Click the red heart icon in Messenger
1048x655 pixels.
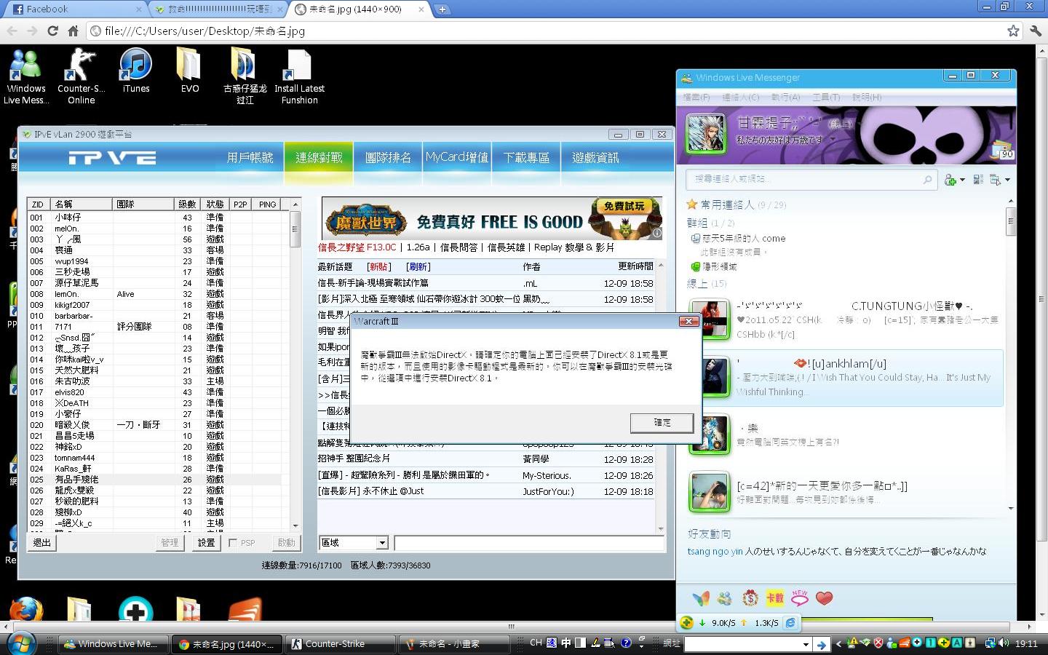click(x=824, y=598)
